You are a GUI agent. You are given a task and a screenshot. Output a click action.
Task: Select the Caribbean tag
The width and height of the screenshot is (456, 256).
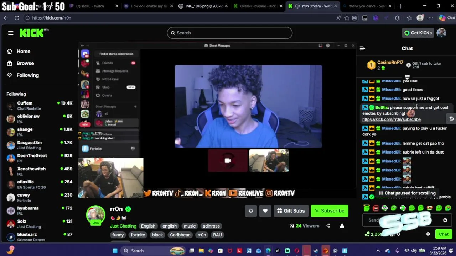point(180,235)
